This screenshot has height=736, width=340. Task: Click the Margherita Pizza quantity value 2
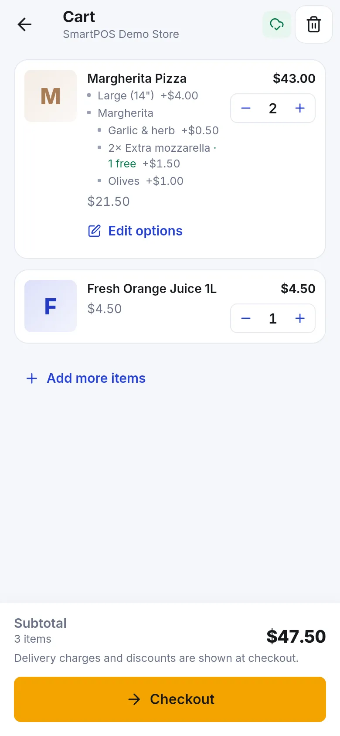pyautogui.click(x=273, y=108)
